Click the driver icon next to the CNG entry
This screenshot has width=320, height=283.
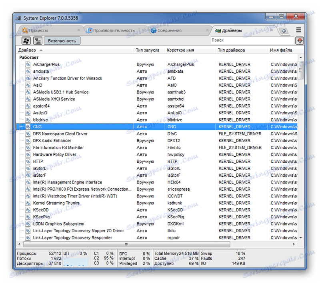pos(27,127)
